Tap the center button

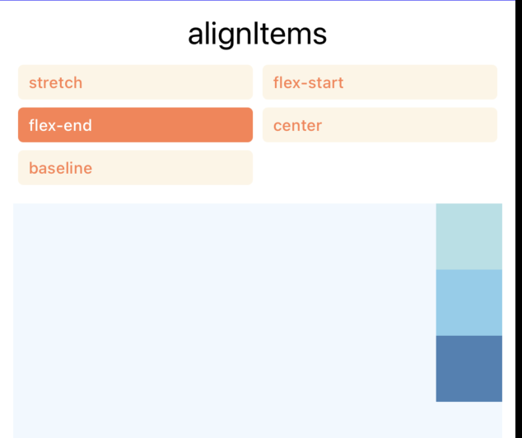coord(380,125)
